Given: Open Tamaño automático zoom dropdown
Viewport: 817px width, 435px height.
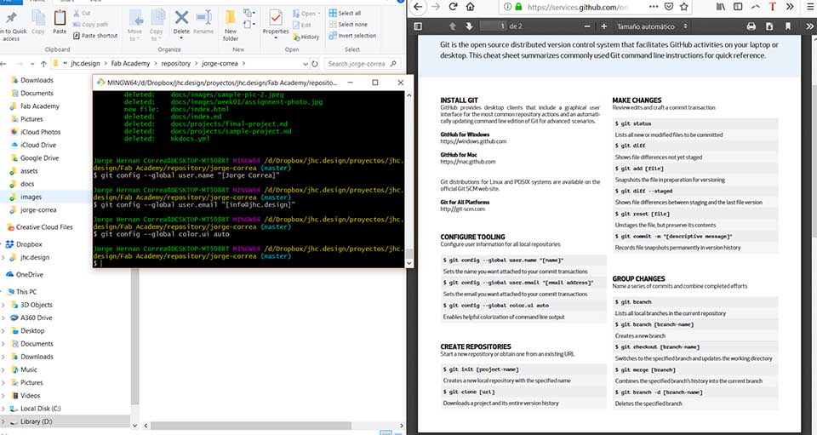Looking at the screenshot, I should point(652,26).
